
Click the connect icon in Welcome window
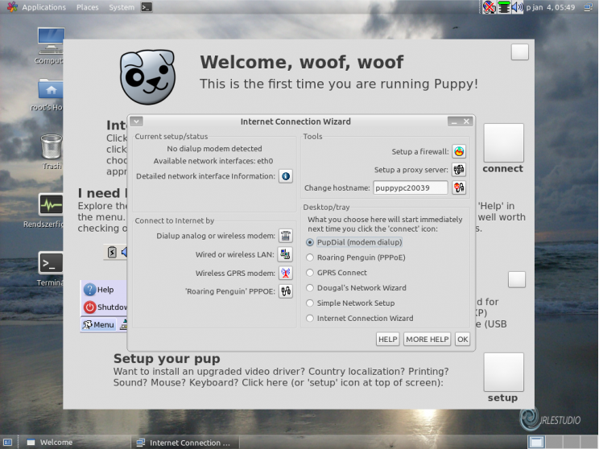coord(503,142)
